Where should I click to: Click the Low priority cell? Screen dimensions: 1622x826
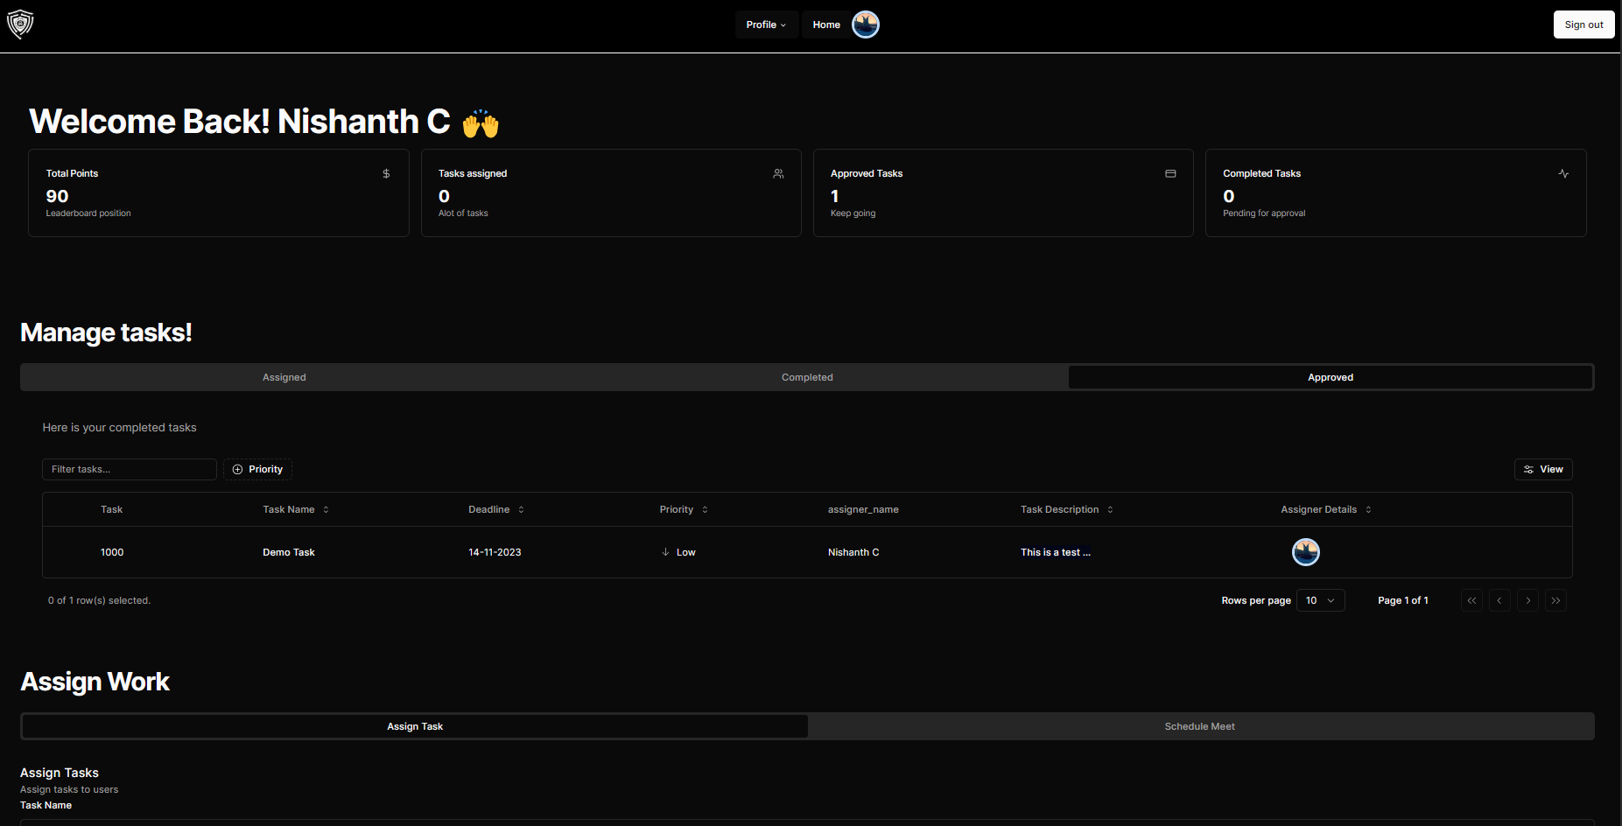pos(678,552)
